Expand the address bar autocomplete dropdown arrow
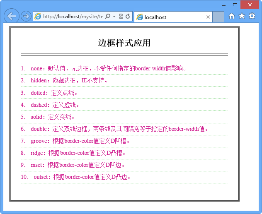Image resolution: width=262 pixels, height=214 pixels. [x=114, y=17]
